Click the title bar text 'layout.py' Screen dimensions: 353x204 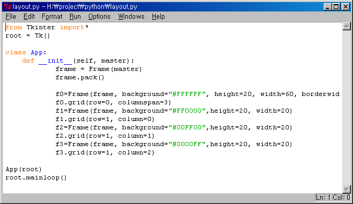point(26,7)
